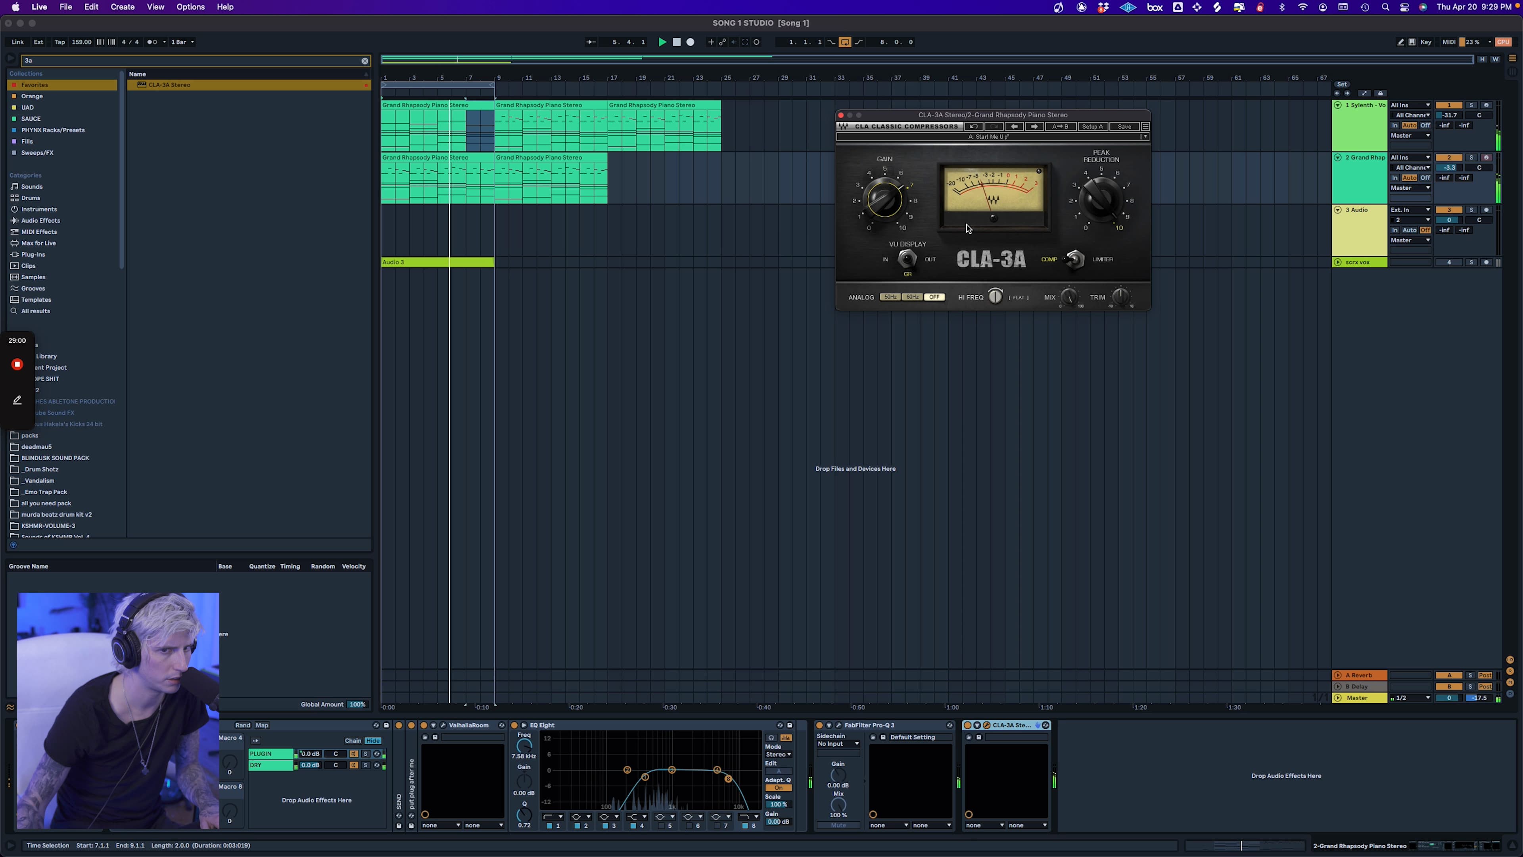Open the CLA-3A plugin hamburger menu
Image resolution: width=1523 pixels, height=857 pixels.
pos(1145,127)
